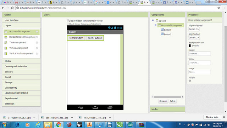The width and height of the screenshot is (227, 128).
Task: Collapse the HorizontalArrangement1 tree node
Action: [155, 25]
